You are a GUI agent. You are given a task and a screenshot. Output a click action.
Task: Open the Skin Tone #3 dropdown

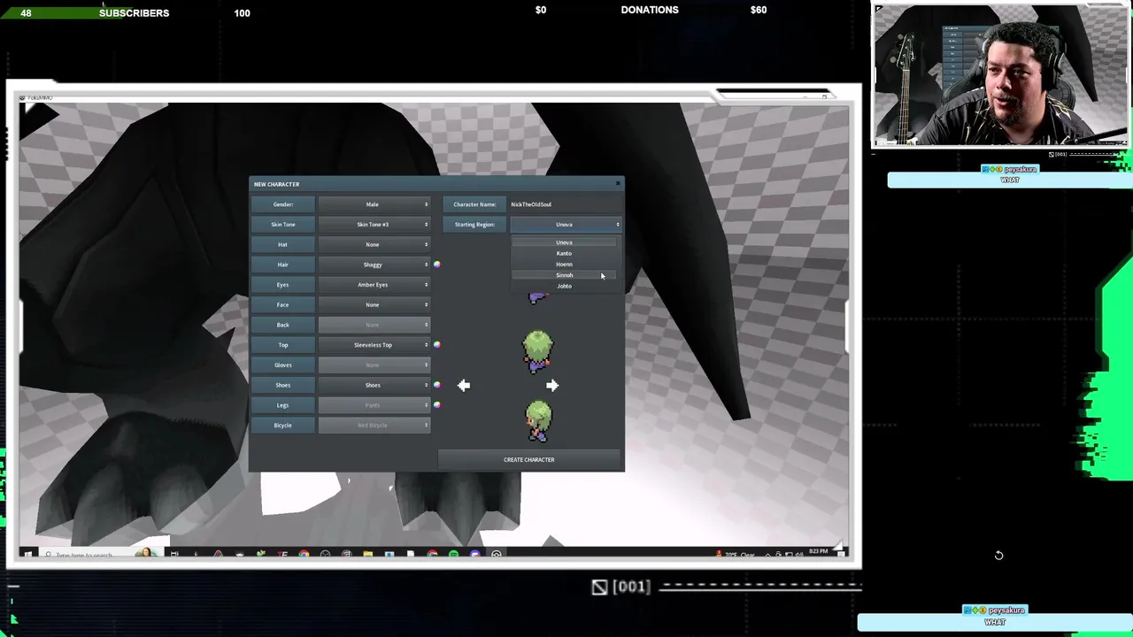374,225
